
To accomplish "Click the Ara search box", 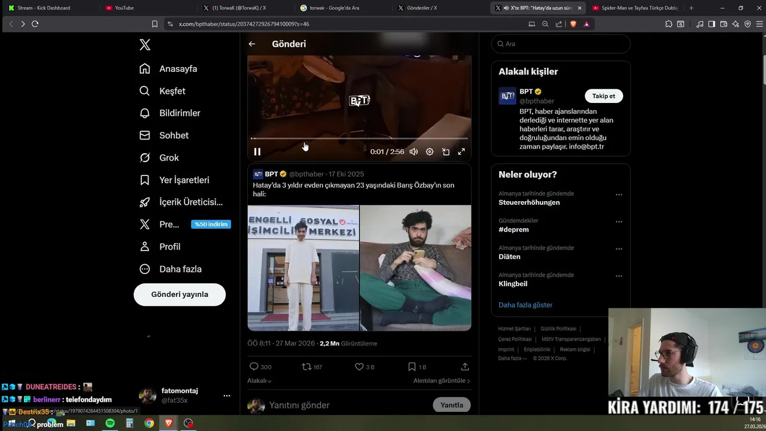I will [x=561, y=44].
